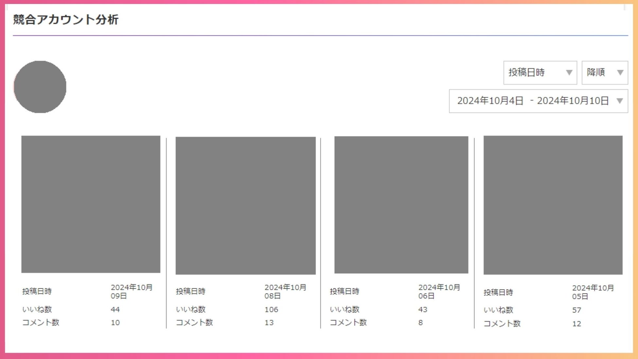Screen dimensions: 638x359
Task: Click the comment count 8
Action: click(x=420, y=323)
